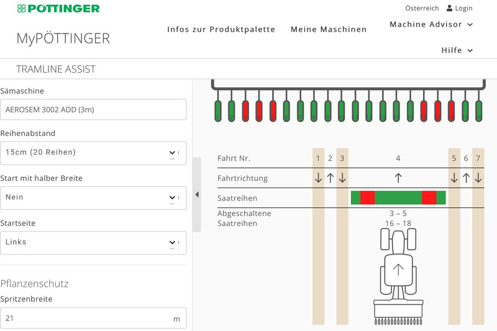The image size is (497, 331).
Task: Click red seed row coulter 3
Action: coord(245,111)
